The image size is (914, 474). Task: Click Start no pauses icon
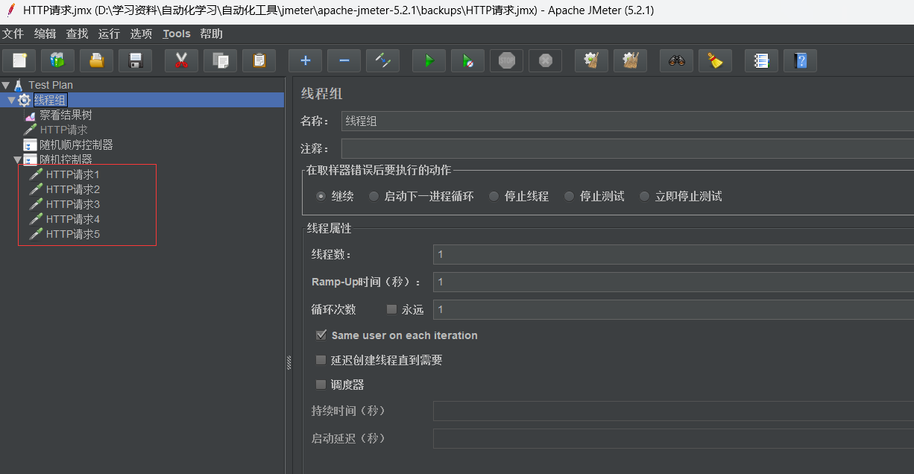(x=467, y=60)
